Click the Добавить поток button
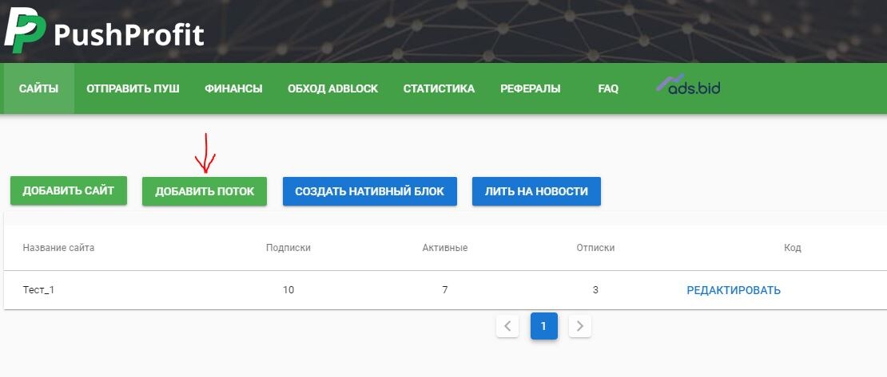 point(205,191)
